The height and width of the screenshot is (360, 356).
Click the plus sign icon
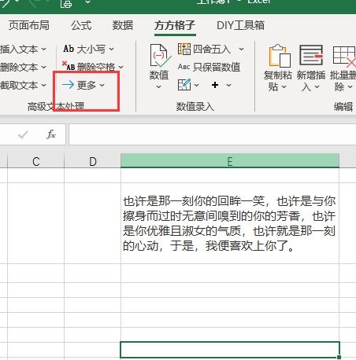[215, 85]
